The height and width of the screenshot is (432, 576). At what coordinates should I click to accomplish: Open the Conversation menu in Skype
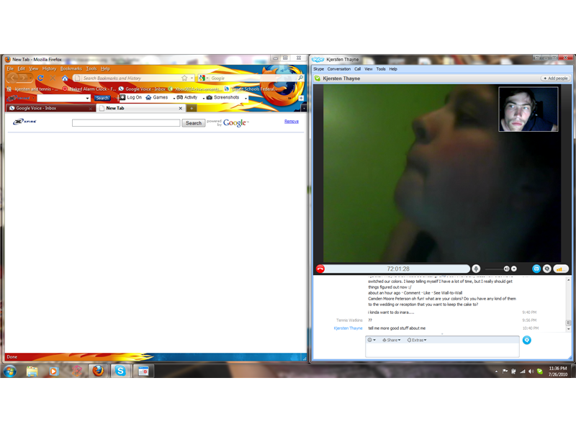point(338,68)
